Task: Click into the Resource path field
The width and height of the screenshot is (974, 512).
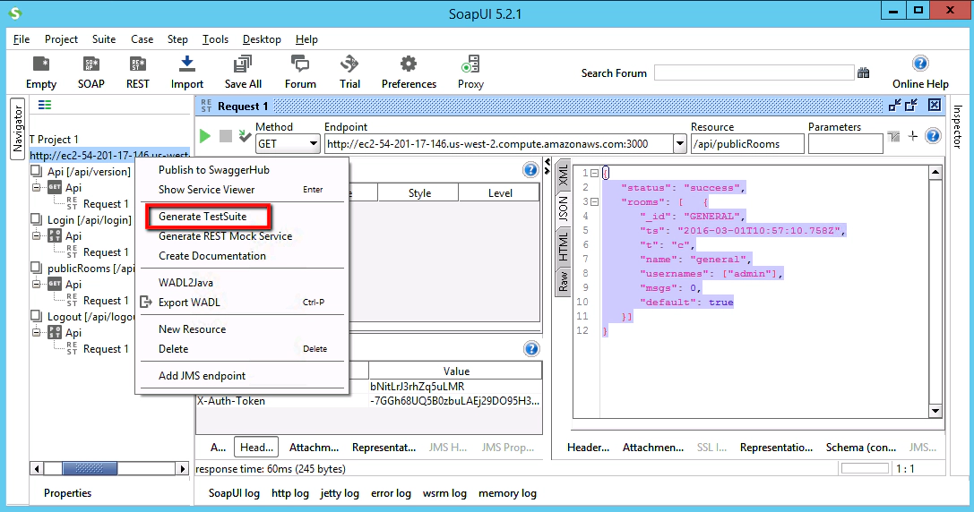Action: click(x=747, y=144)
